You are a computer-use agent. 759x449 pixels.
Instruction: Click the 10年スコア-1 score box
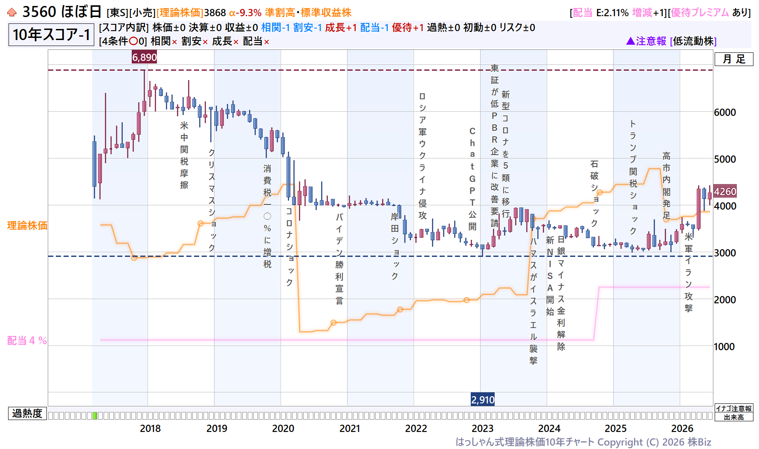(51, 35)
